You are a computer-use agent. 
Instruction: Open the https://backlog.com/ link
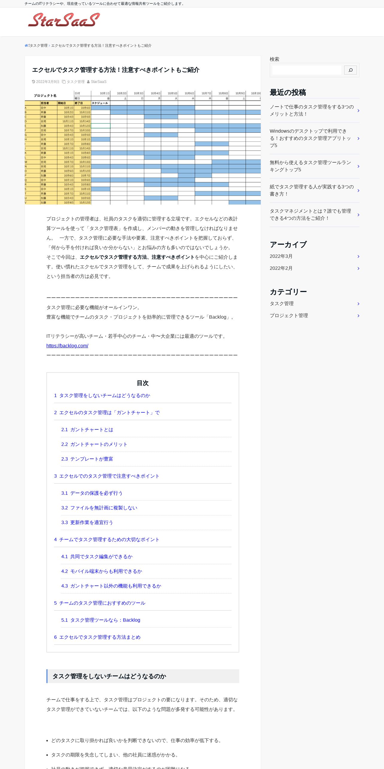67,346
